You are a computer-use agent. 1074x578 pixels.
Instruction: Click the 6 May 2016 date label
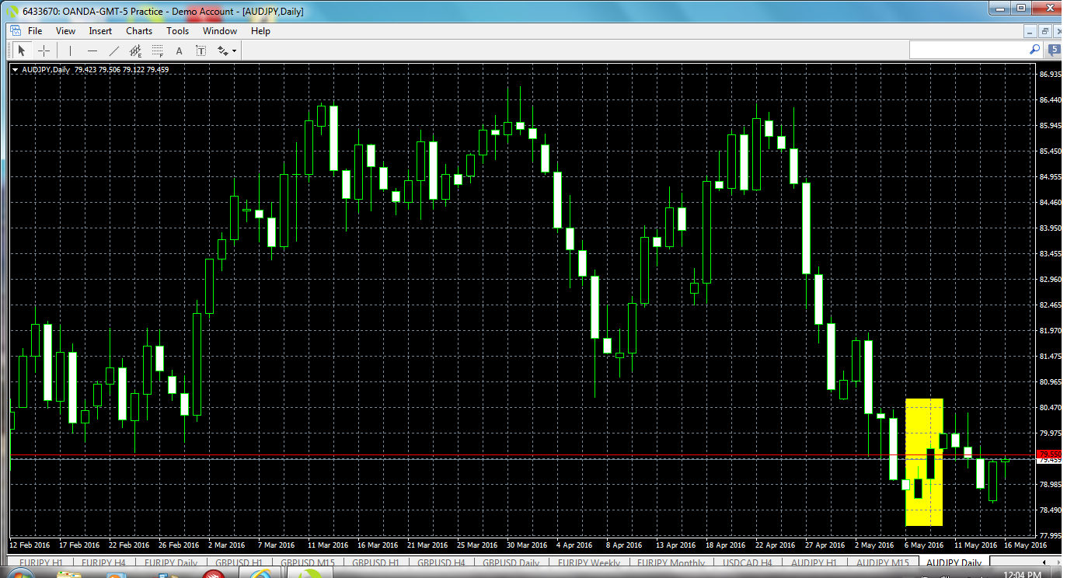(925, 545)
